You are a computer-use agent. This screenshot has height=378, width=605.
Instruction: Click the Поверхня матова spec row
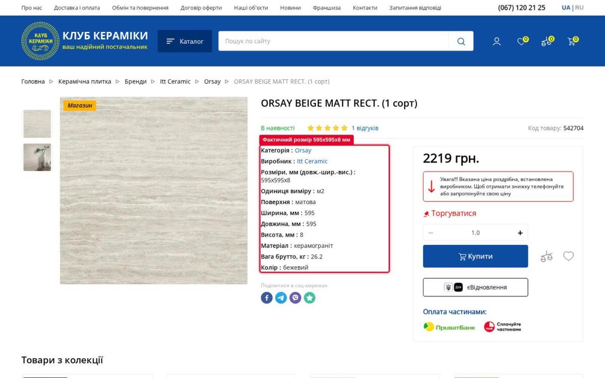(288, 202)
